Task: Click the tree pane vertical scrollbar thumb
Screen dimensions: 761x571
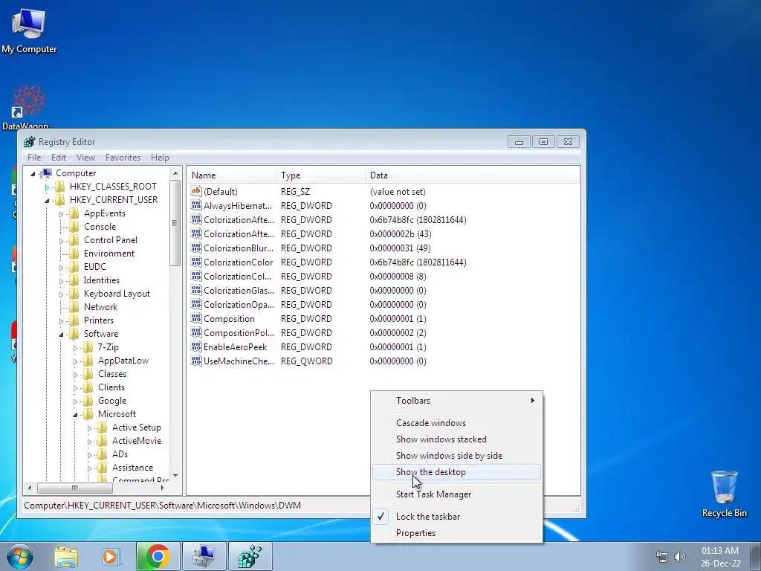Action: tap(175, 223)
